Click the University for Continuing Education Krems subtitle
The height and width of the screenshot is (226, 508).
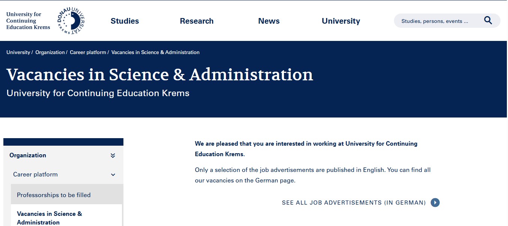tap(98, 93)
